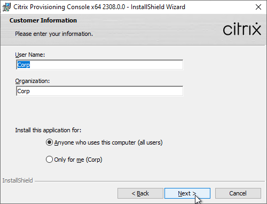267x204 pixels.
Task: Select the 'Anyone who uses this computer' radio button
Action: 49,142
